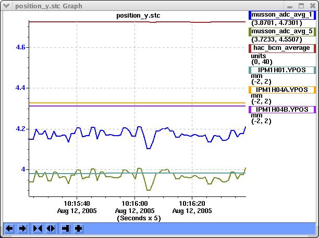Click the y-axis label 4.6
Image resolution: width=319 pixels, height=238 pixels.
(x=20, y=47)
